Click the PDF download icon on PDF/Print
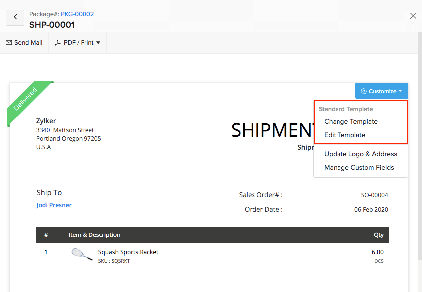This screenshot has width=422, height=292. pyautogui.click(x=58, y=42)
